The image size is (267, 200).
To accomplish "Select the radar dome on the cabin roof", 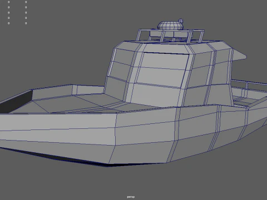I will pyautogui.click(x=170, y=26).
